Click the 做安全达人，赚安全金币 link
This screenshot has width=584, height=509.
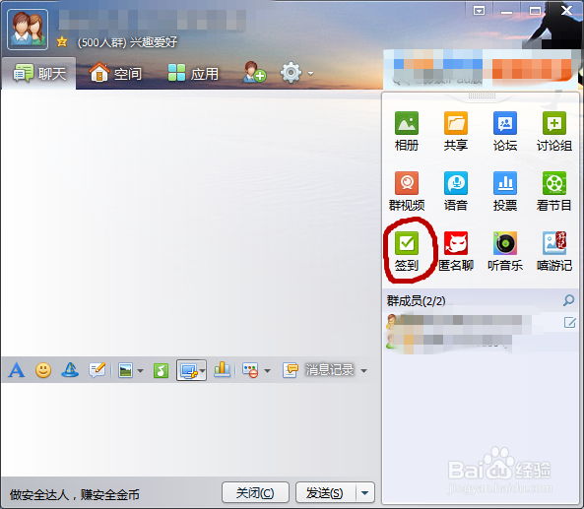click(75, 495)
